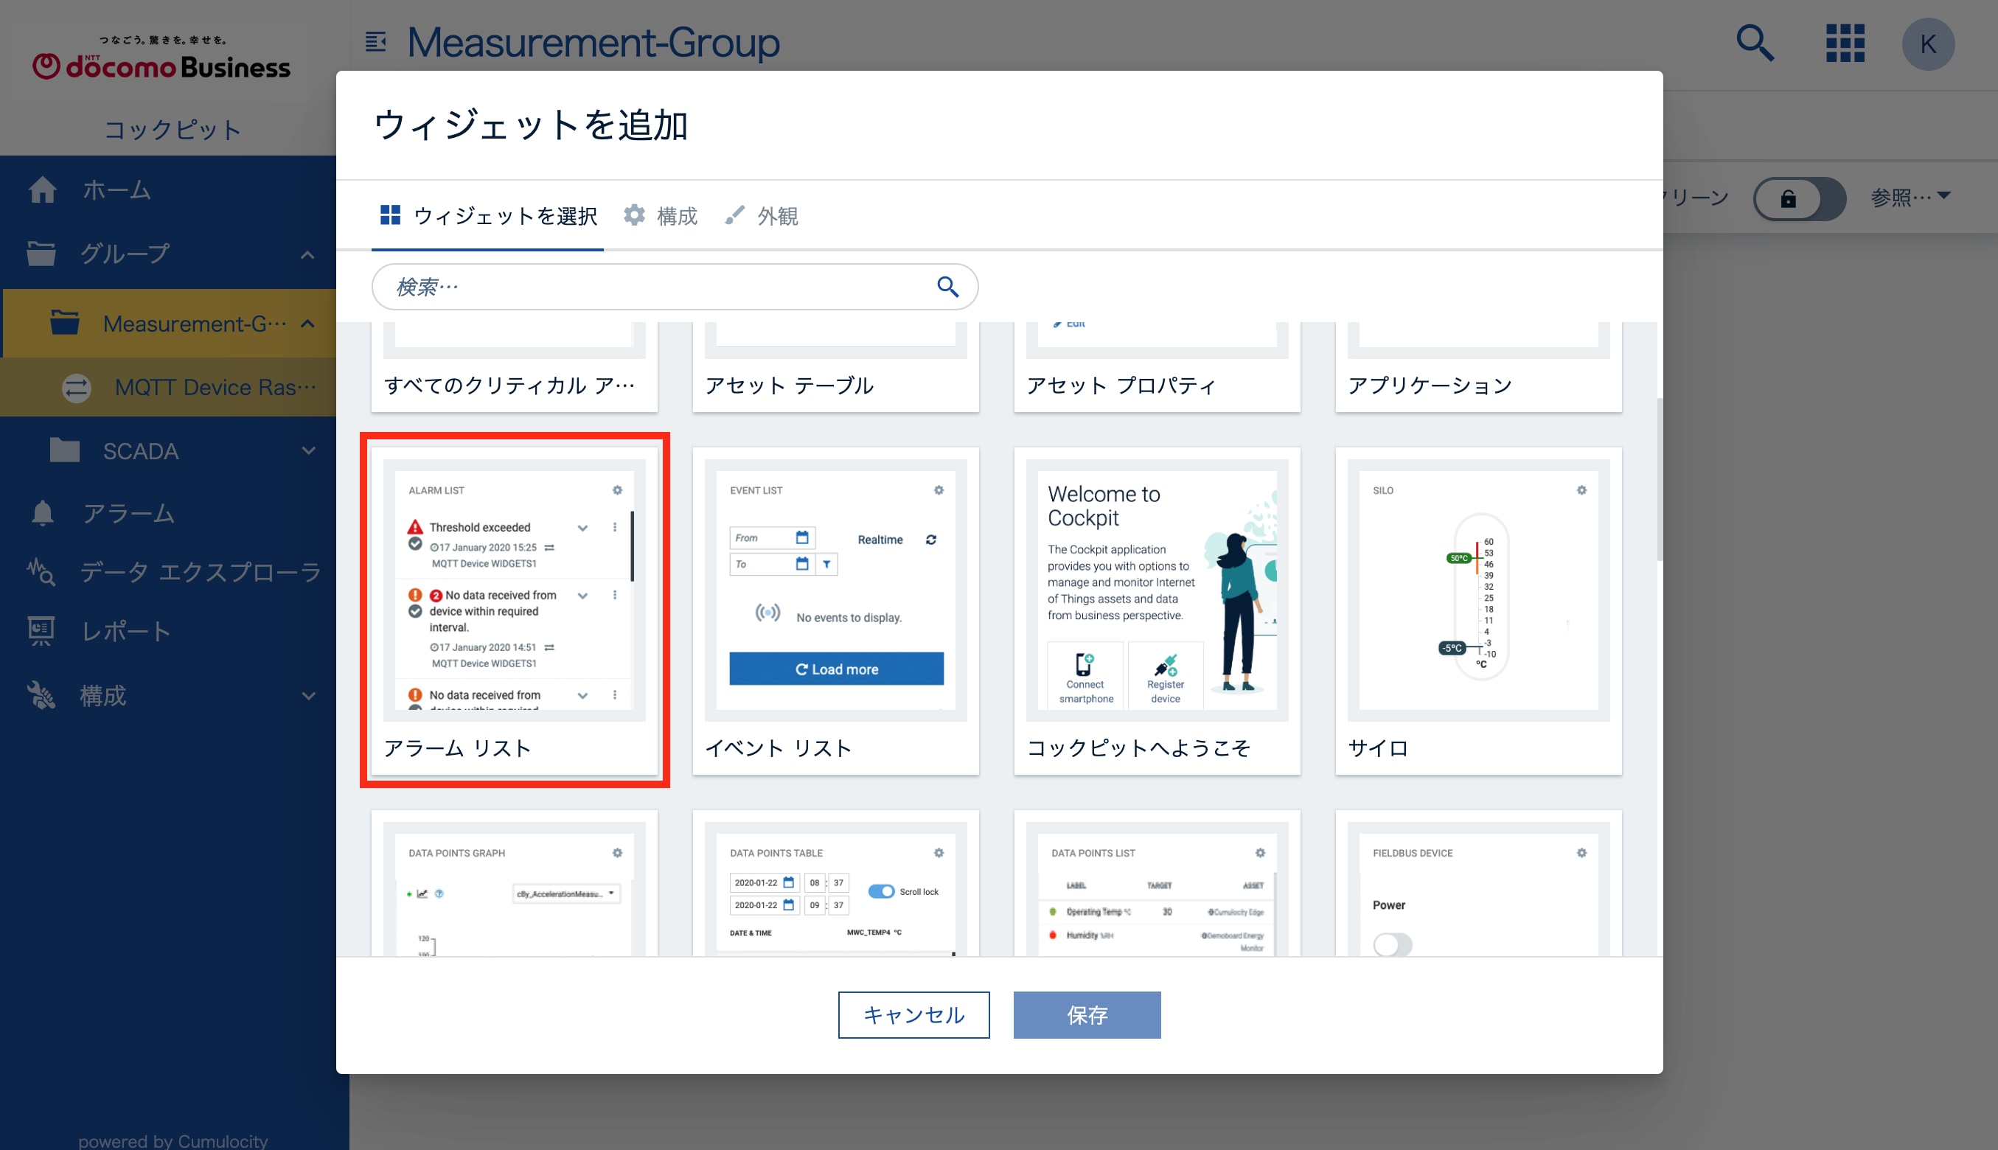The height and width of the screenshot is (1150, 1998).
Task: Select the アセット テーブル widget card
Action: point(835,367)
